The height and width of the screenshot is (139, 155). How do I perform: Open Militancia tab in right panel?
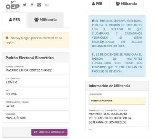[x=126, y=4]
